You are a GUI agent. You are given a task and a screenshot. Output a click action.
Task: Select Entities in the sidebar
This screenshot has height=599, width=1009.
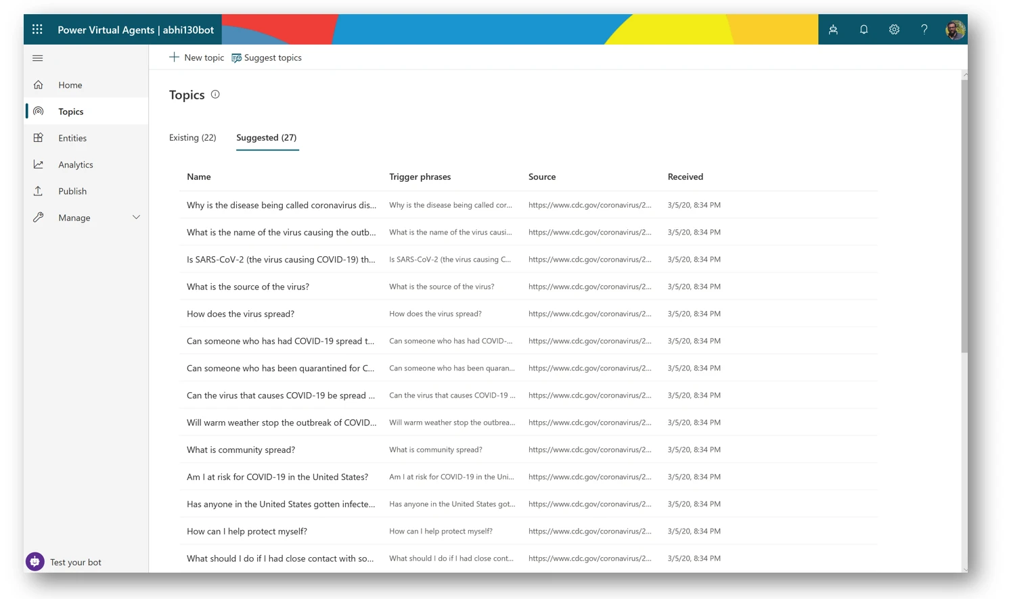coord(72,138)
